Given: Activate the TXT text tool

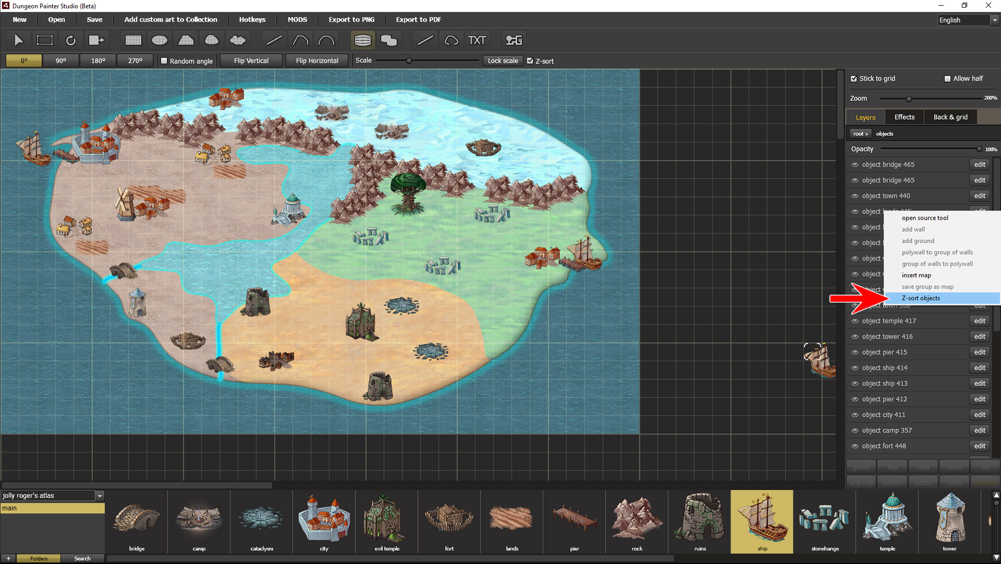Looking at the screenshot, I should click(476, 40).
